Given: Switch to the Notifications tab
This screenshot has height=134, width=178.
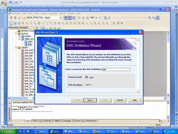Looking at the screenshot, I should click(x=92, y=121).
